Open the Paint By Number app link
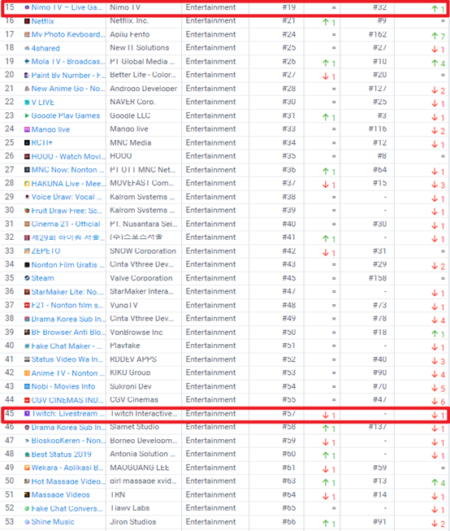Screen dimensions: 450x531 click(68, 75)
